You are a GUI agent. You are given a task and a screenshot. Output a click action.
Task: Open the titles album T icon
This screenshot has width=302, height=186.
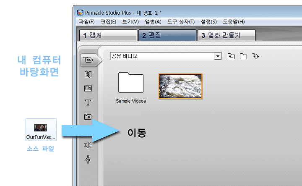tap(88, 102)
